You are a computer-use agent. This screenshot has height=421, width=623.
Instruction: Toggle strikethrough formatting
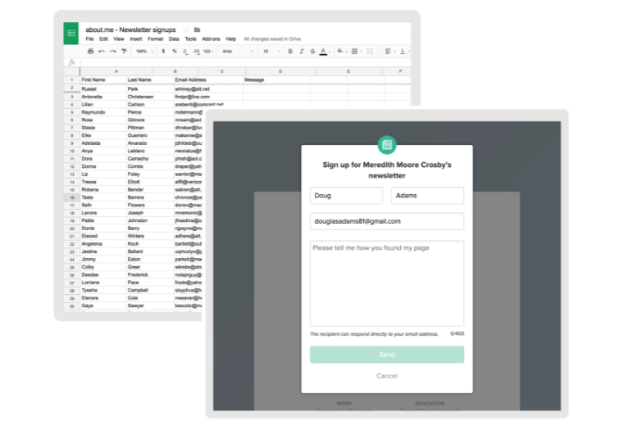tap(312, 52)
